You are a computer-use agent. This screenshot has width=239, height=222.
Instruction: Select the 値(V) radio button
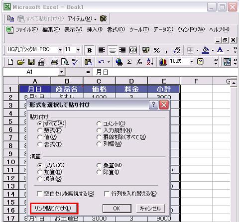click(x=40, y=137)
